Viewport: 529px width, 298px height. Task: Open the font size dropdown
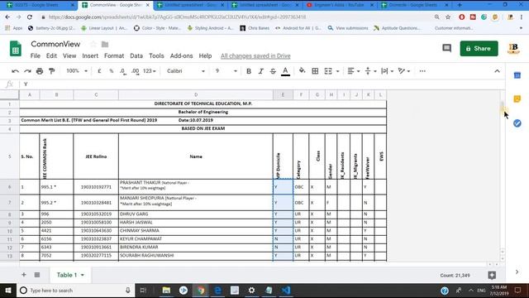click(x=226, y=71)
